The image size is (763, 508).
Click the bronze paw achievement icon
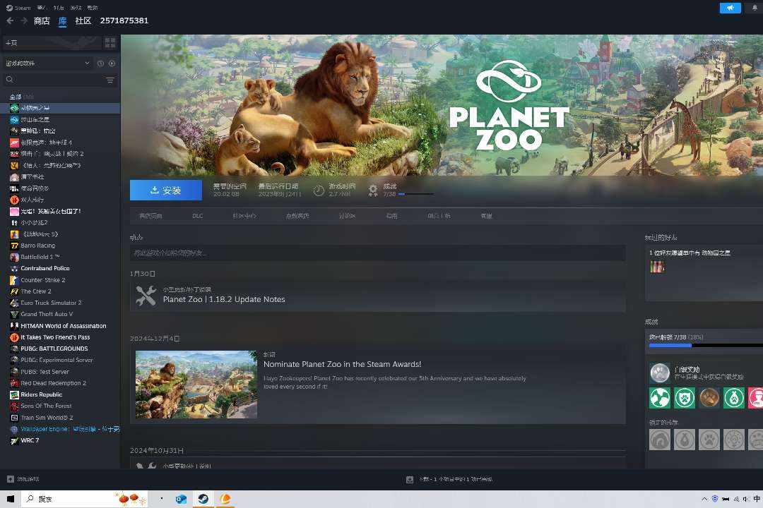point(709,398)
